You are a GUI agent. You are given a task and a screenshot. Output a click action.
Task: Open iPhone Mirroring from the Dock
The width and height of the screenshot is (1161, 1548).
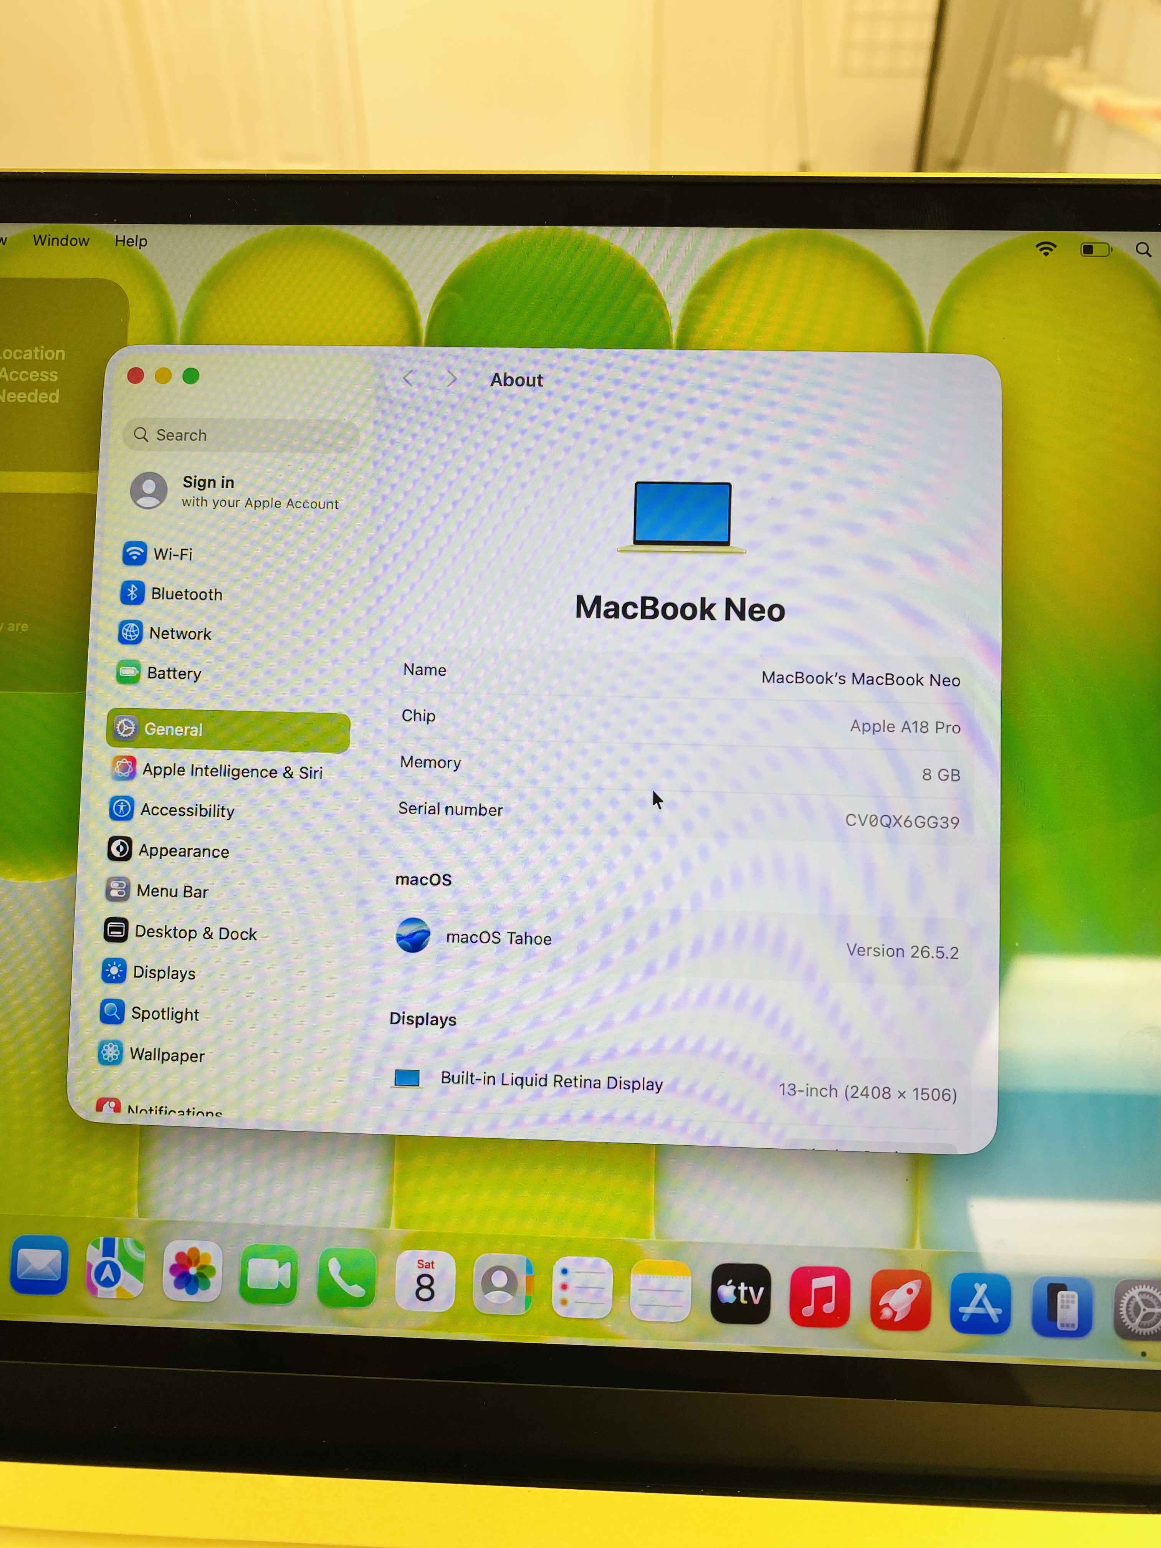point(1062,1307)
